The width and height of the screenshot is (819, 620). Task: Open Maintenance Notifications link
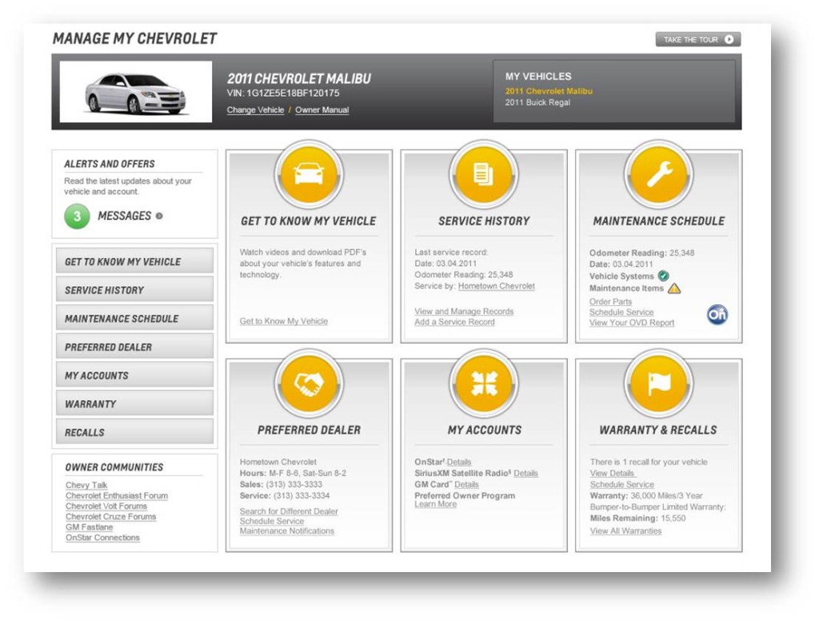(x=287, y=531)
